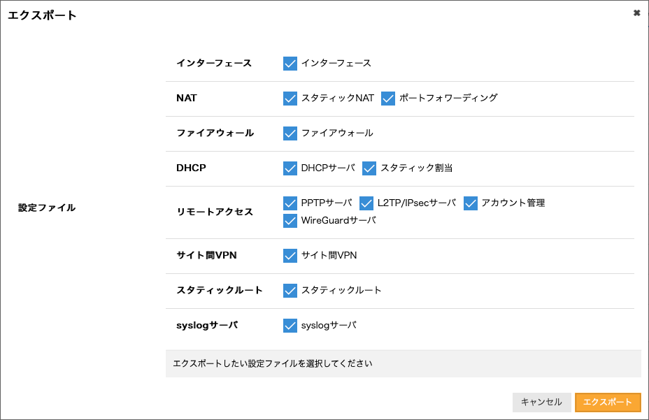Image resolution: width=649 pixels, height=420 pixels.
Task: Click the アカウント管理 option label
Action: pyautogui.click(x=513, y=203)
